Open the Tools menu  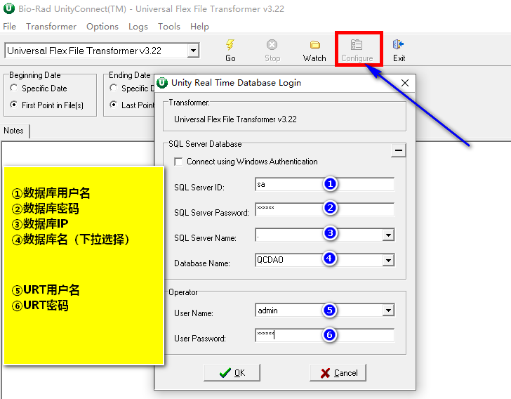point(169,27)
